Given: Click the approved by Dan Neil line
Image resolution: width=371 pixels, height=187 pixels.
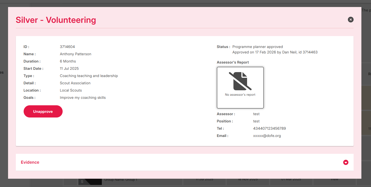Looking at the screenshot, I should 275,52.
